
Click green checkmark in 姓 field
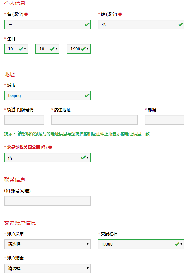point(181,25)
